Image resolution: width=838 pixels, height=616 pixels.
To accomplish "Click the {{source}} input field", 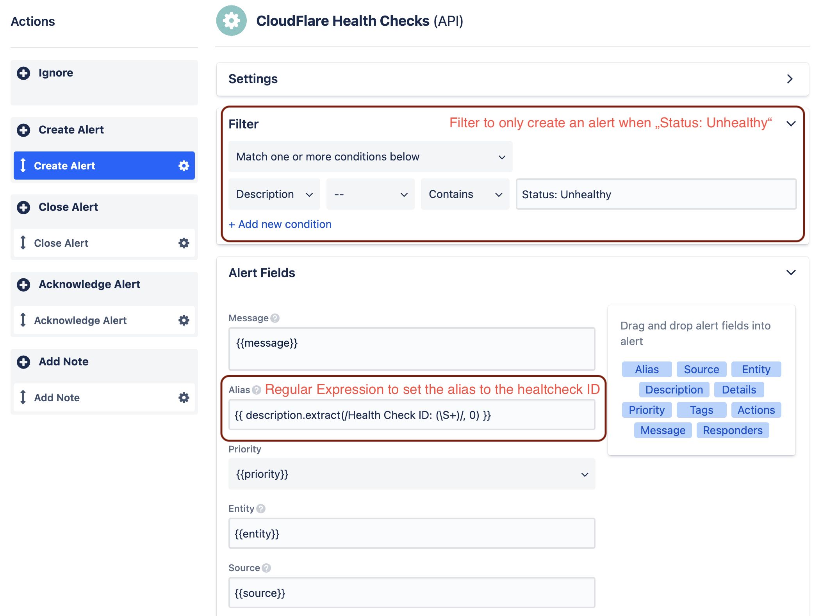I will click(412, 593).
